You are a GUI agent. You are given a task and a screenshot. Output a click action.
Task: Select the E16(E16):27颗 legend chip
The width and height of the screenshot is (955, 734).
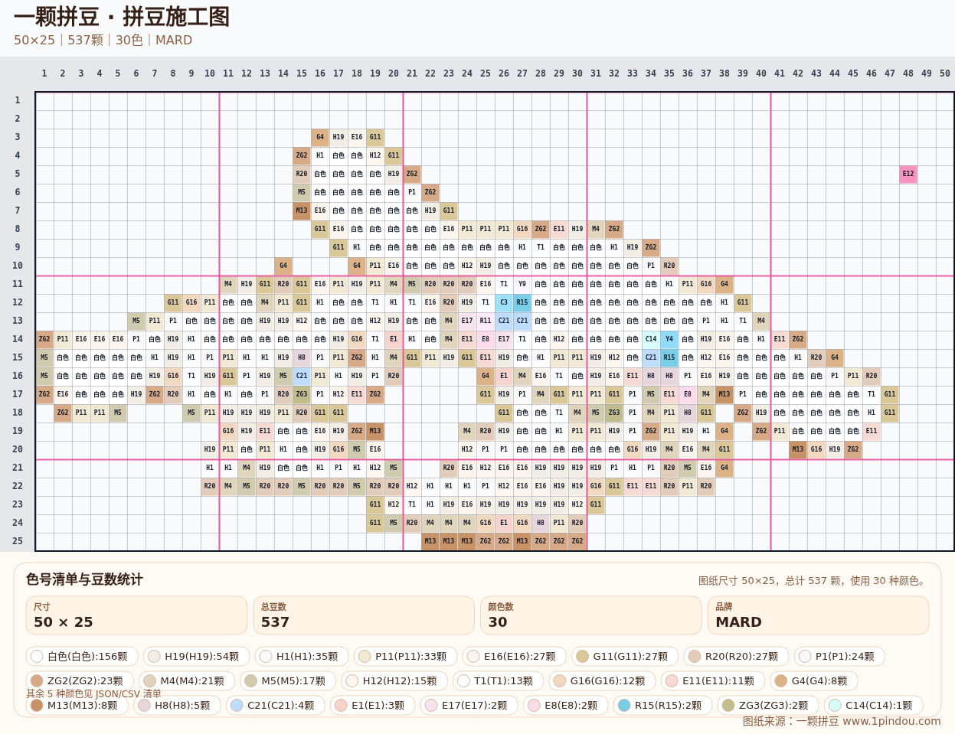pyautogui.click(x=515, y=657)
